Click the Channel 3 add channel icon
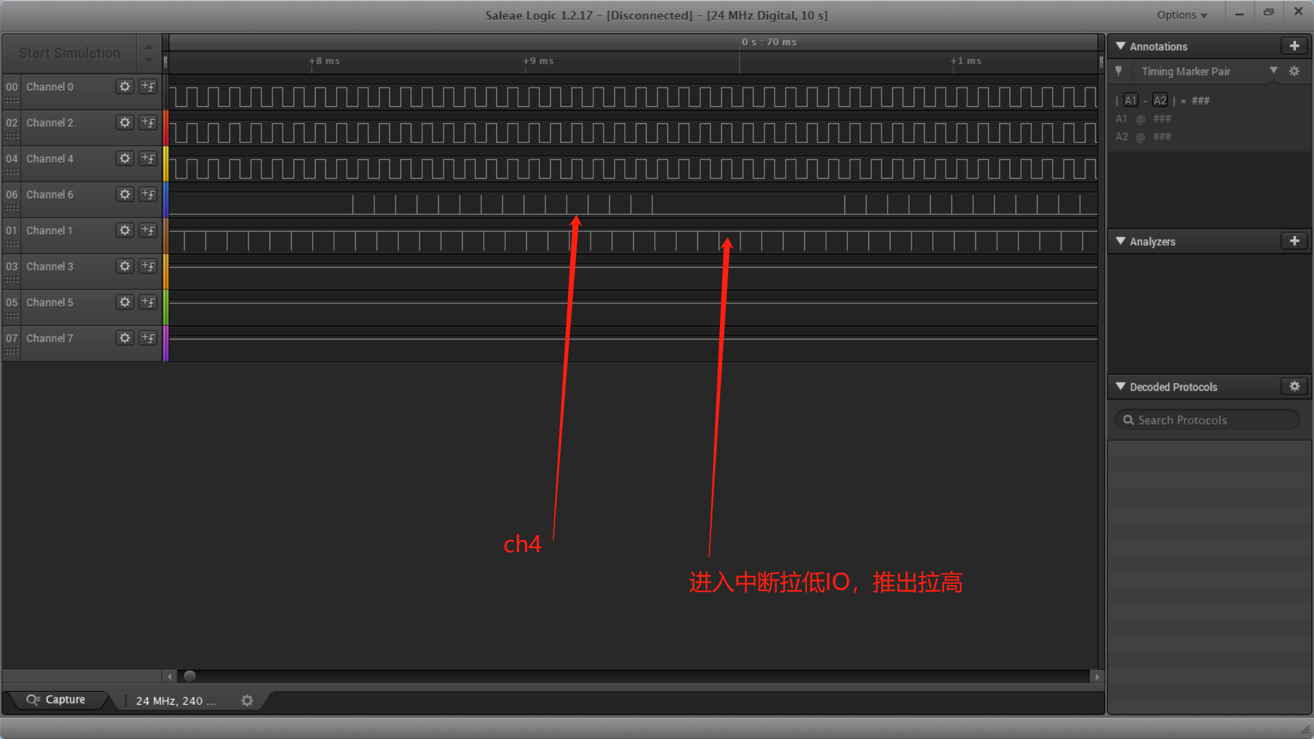Viewport: 1314px width, 739px height. (x=148, y=265)
